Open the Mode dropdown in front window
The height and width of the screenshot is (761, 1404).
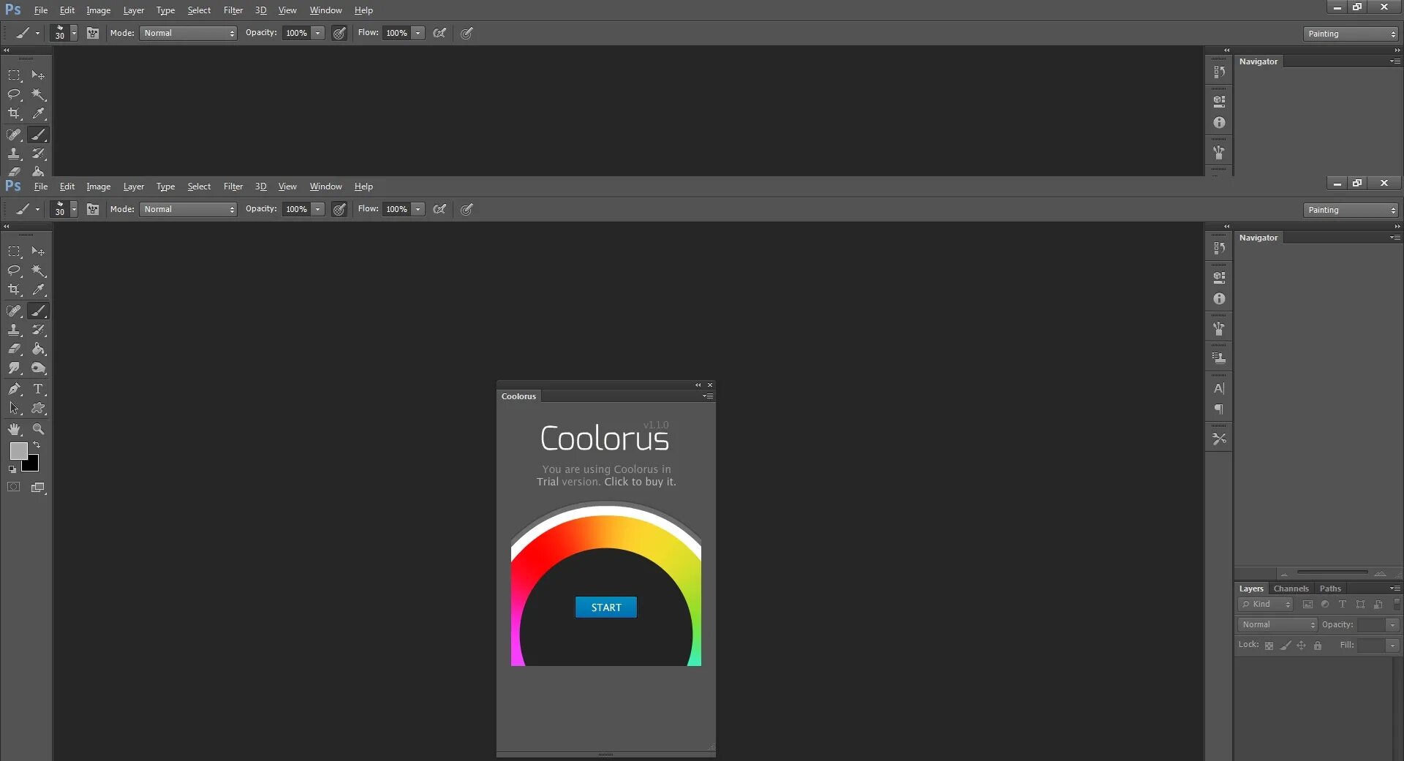[x=188, y=210]
